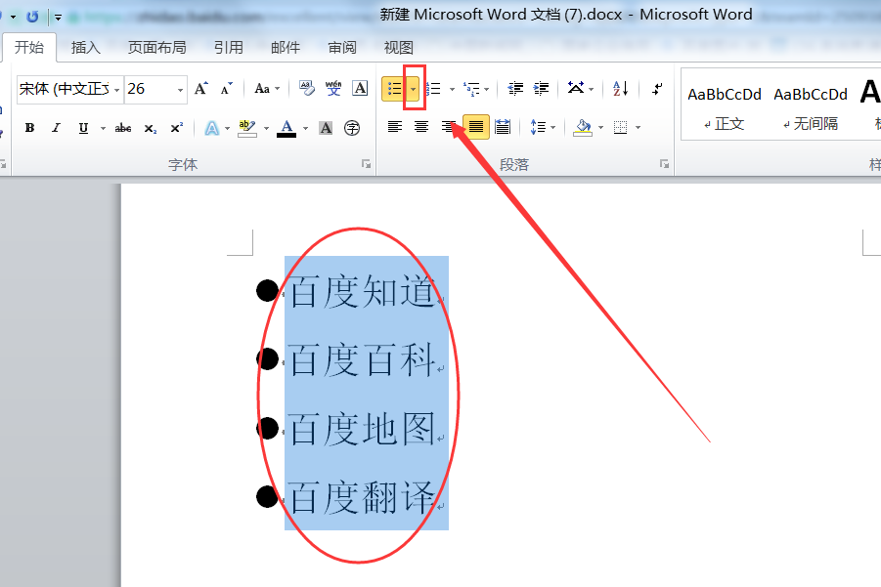This screenshot has height=587, width=881.
Task: Open the font color dropdown arrow
Action: [x=306, y=128]
